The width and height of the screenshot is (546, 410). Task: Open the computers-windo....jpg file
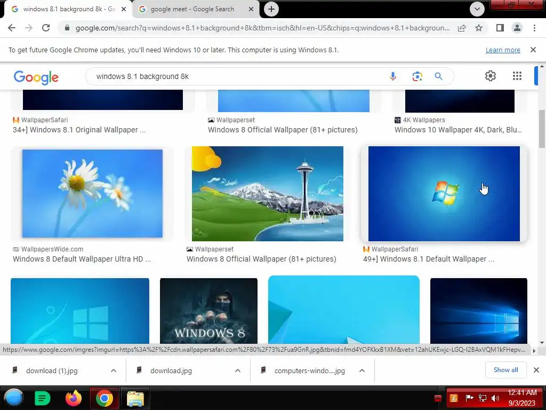tap(310, 370)
